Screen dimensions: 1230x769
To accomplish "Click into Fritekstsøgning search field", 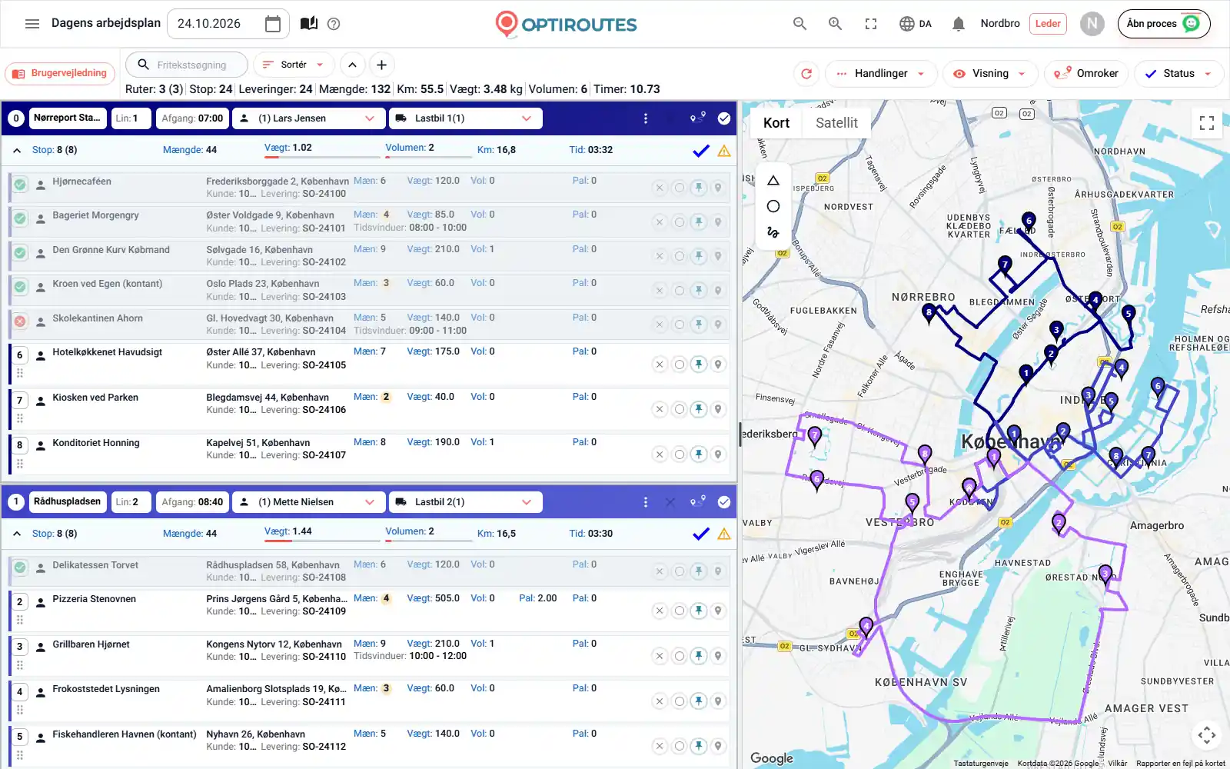I will pos(187,65).
